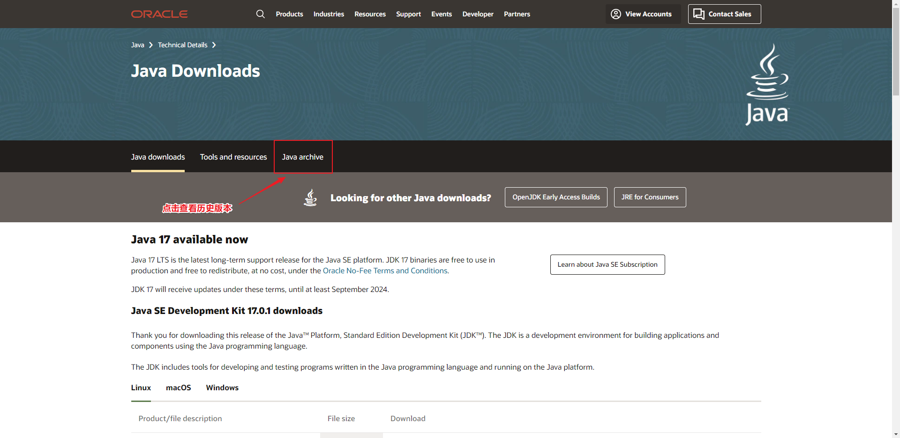Click the Oracle logo
This screenshot has width=900, height=438.
pyautogui.click(x=159, y=14)
